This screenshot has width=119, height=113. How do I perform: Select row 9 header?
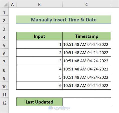(4, 77)
